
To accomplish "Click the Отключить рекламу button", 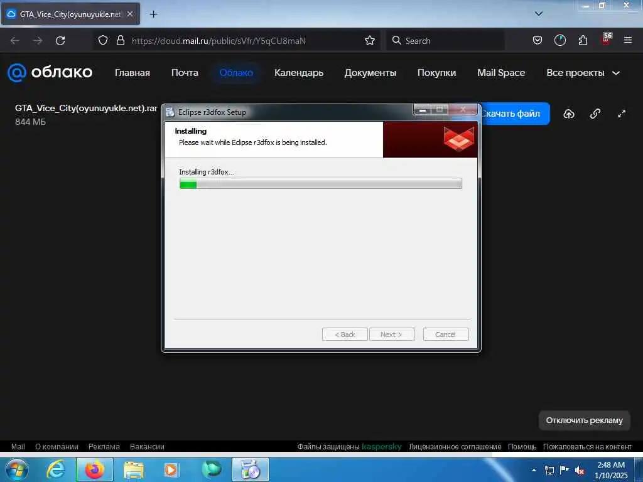I will (584, 420).
